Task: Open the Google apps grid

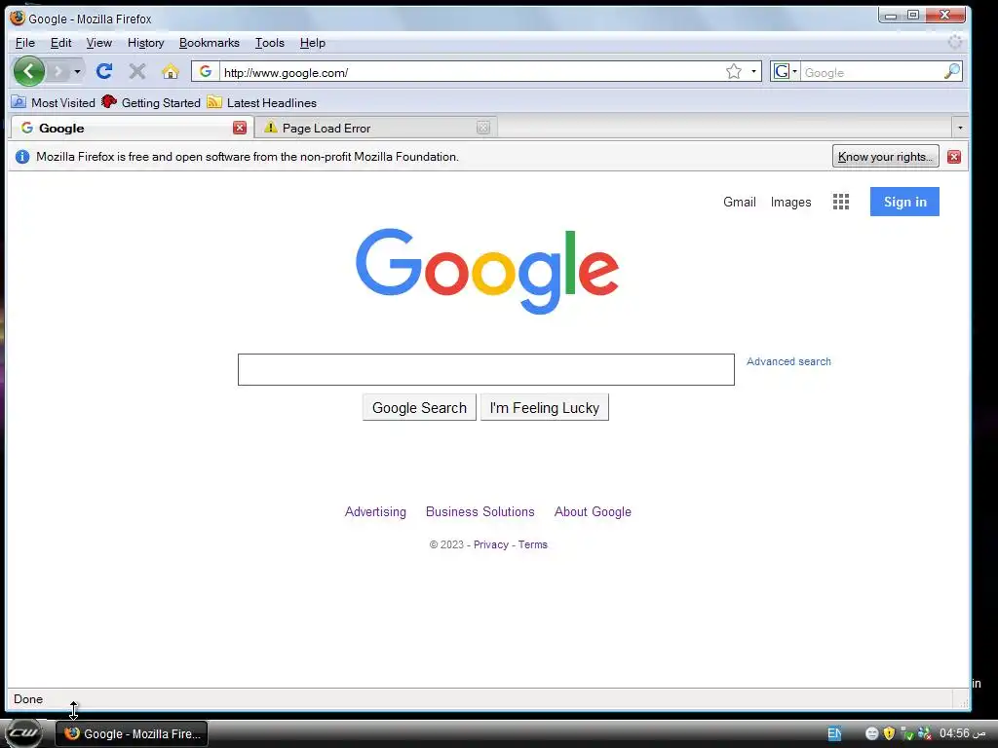Action: (841, 202)
